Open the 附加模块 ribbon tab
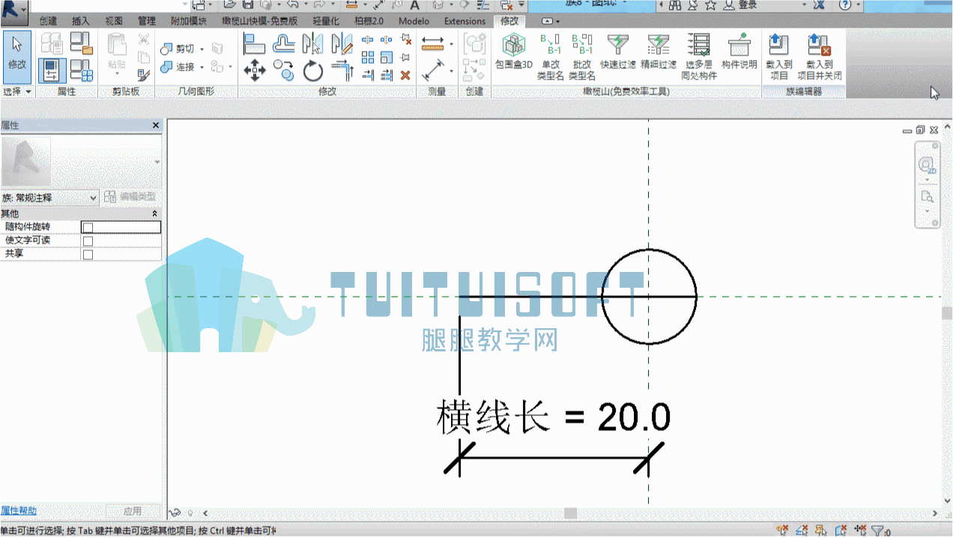 point(189,21)
